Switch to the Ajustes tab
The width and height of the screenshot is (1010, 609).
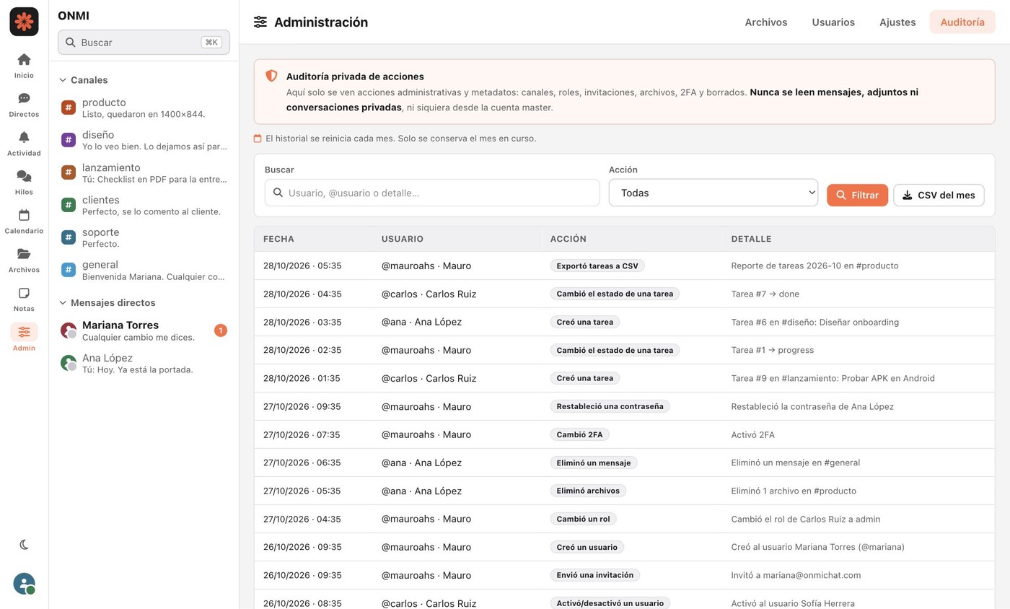tap(897, 22)
